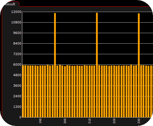Click the 10800 y-axis label
The image size is (153, 126).
point(16,22)
